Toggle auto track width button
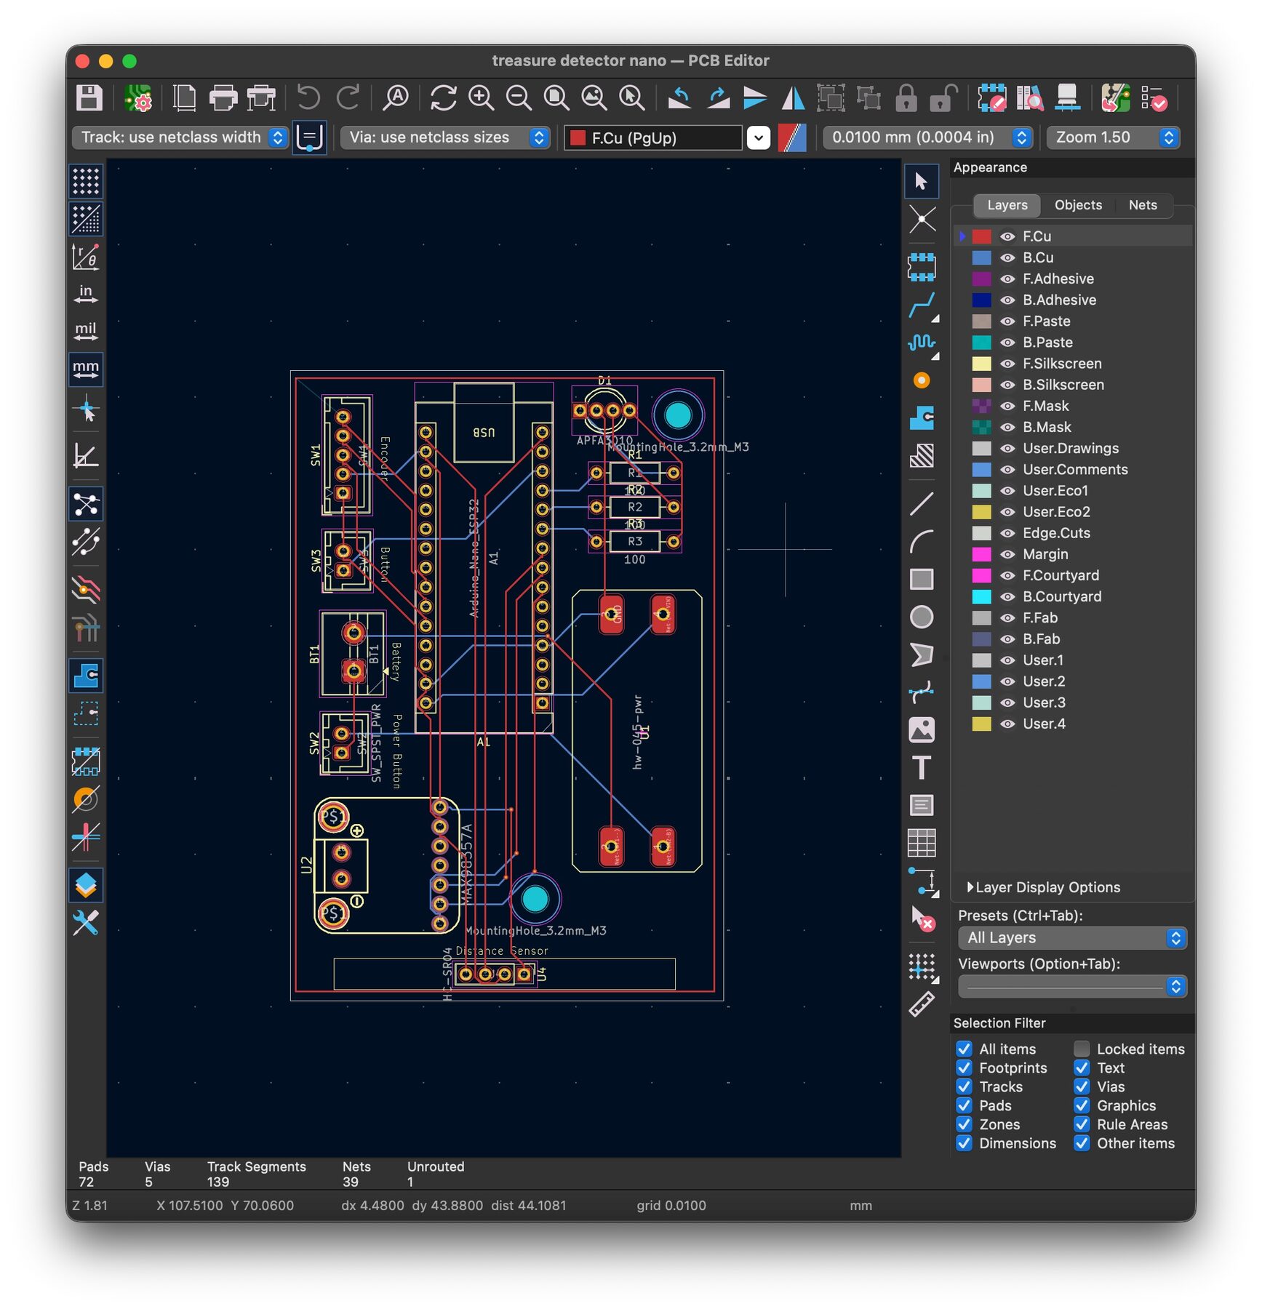This screenshot has height=1309, width=1262. pos(309,137)
